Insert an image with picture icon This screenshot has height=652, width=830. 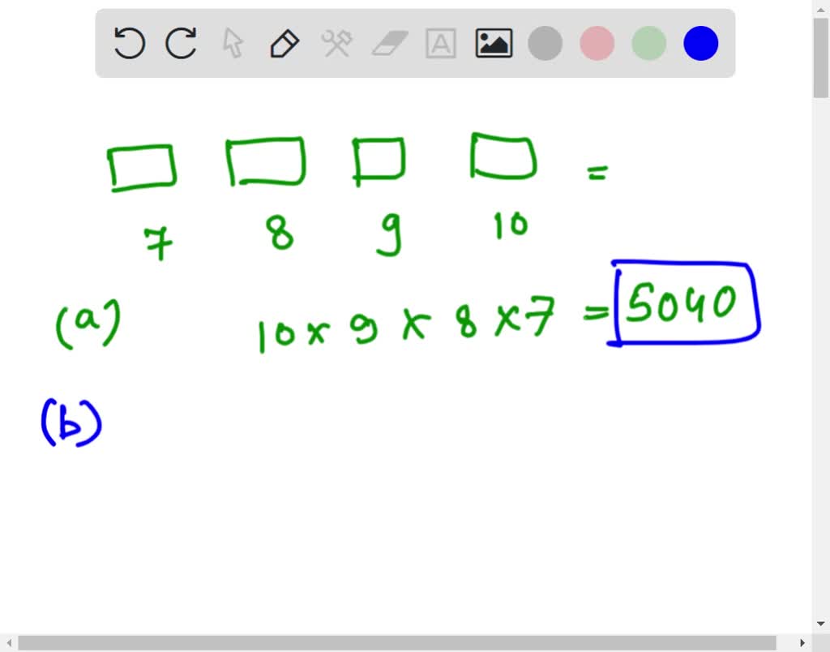click(x=494, y=43)
